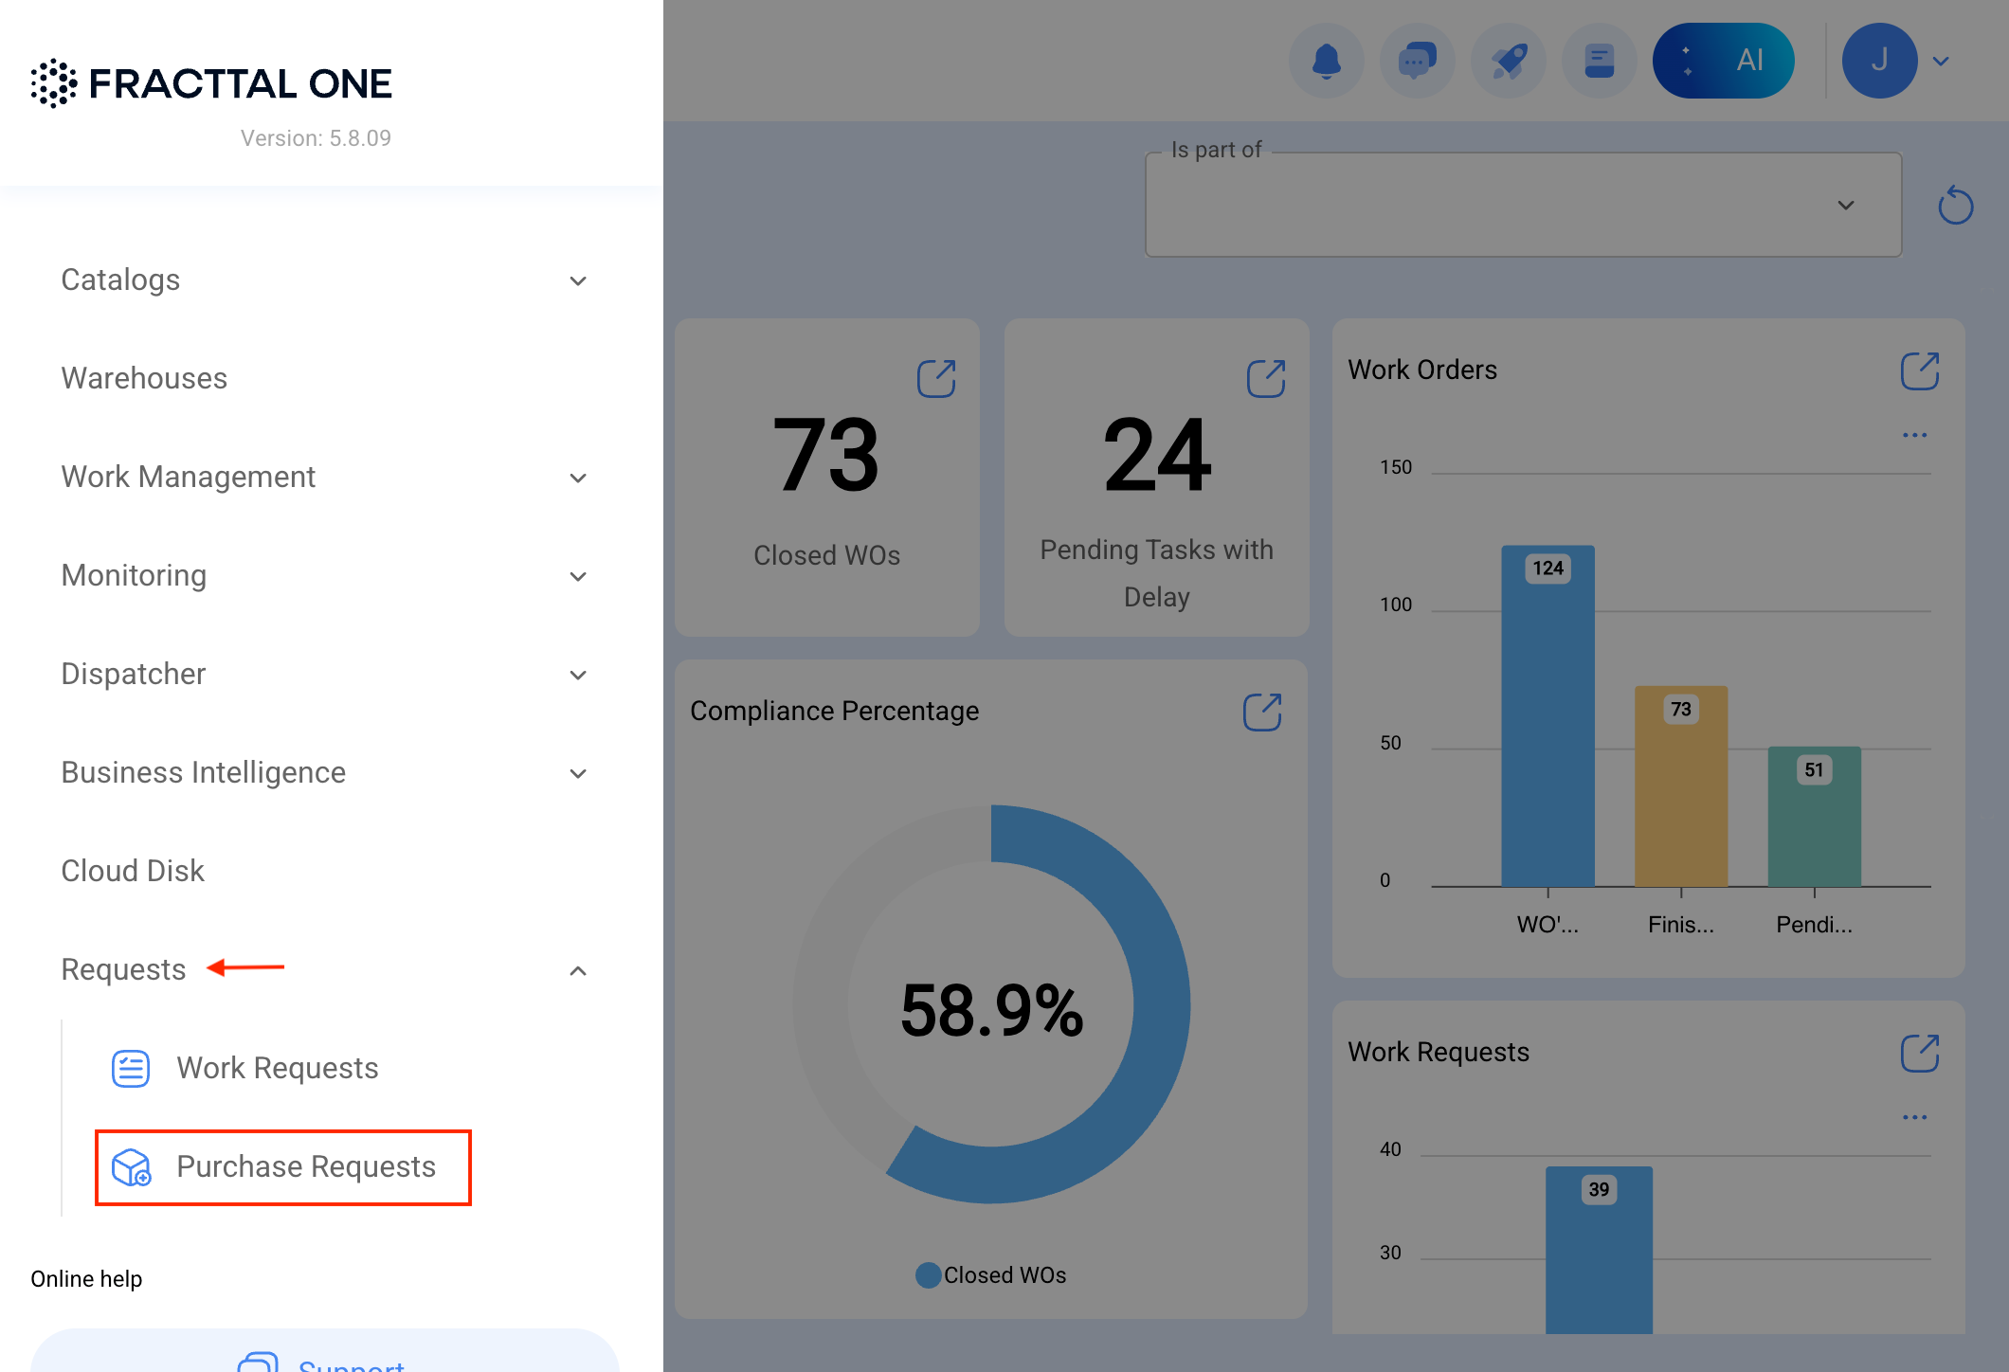Screen dimensions: 2009x1372
Task: Open Compliance Percentage external link
Action: [x=1262, y=713]
